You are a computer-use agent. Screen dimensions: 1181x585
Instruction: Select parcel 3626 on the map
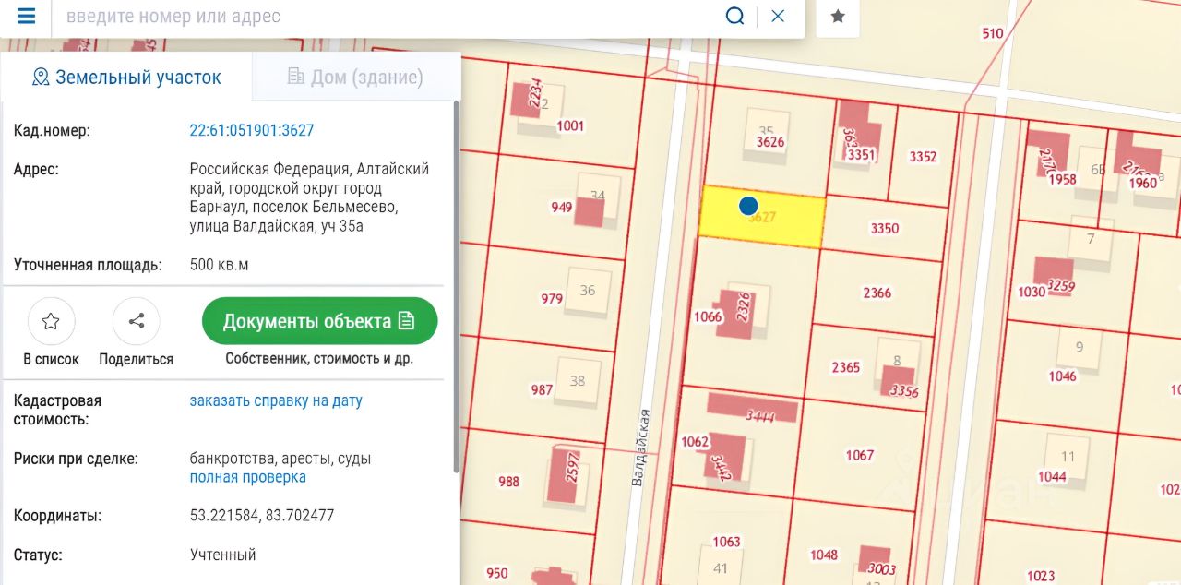pos(769,142)
